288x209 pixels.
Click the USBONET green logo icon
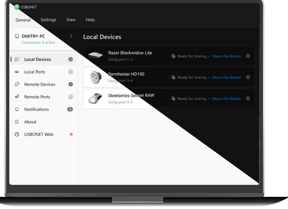point(17,7)
